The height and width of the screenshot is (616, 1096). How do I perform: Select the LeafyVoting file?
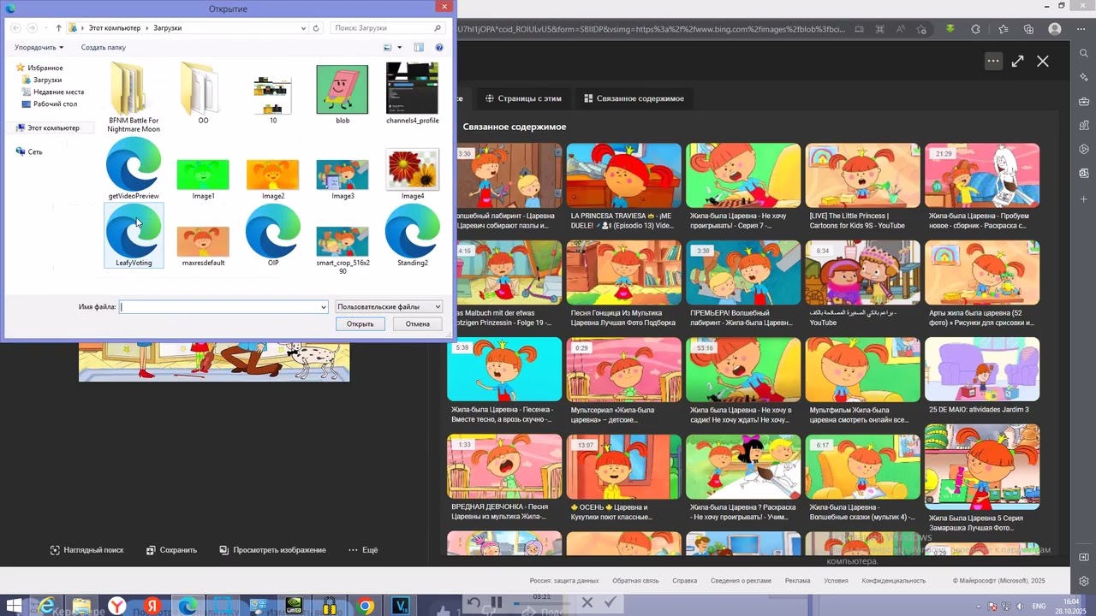pyautogui.click(x=134, y=235)
